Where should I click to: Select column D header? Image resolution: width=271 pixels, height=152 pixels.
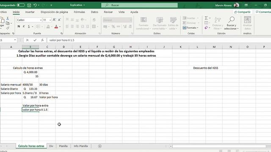[64, 47]
